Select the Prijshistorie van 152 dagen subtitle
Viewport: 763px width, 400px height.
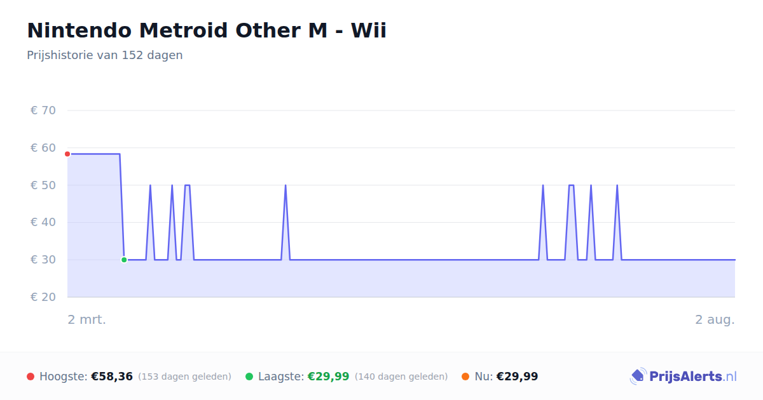(x=105, y=55)
